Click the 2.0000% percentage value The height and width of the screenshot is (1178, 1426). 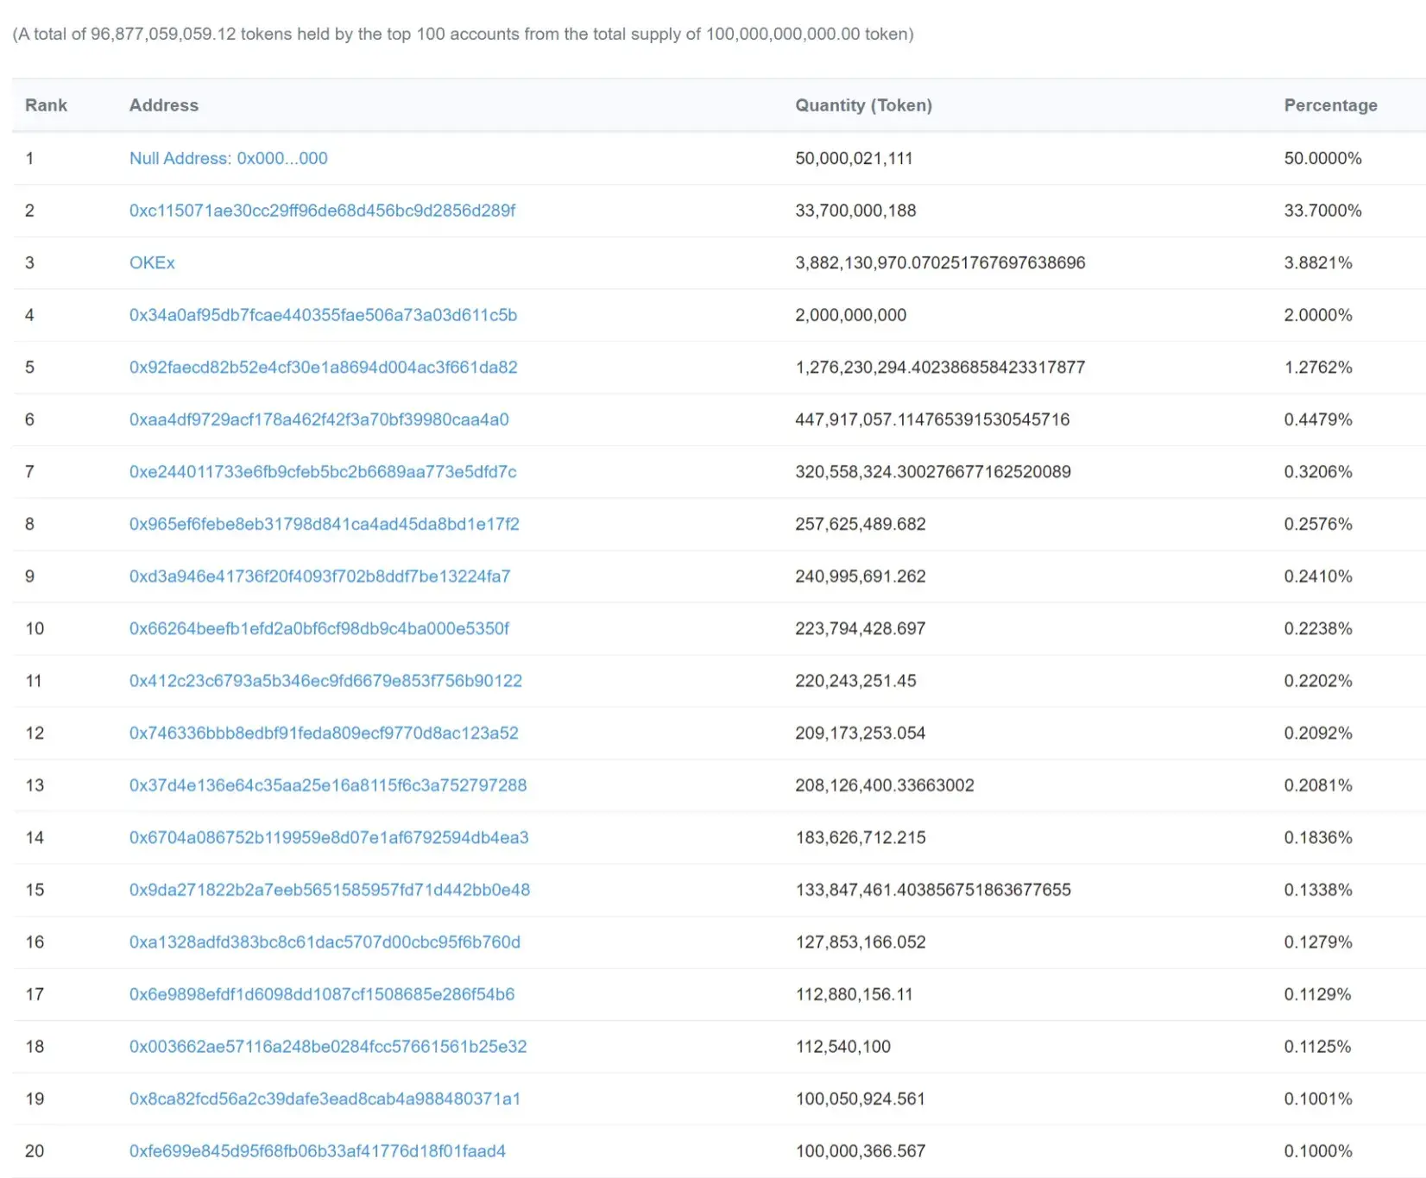point(1318,315)
